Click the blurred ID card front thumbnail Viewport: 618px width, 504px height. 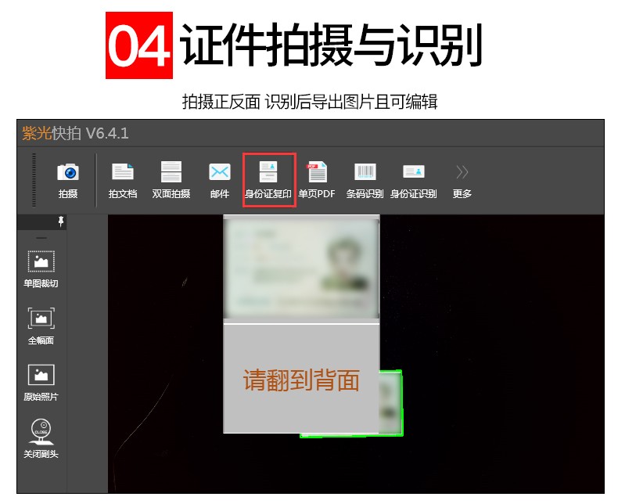click(x=301, y=268)
